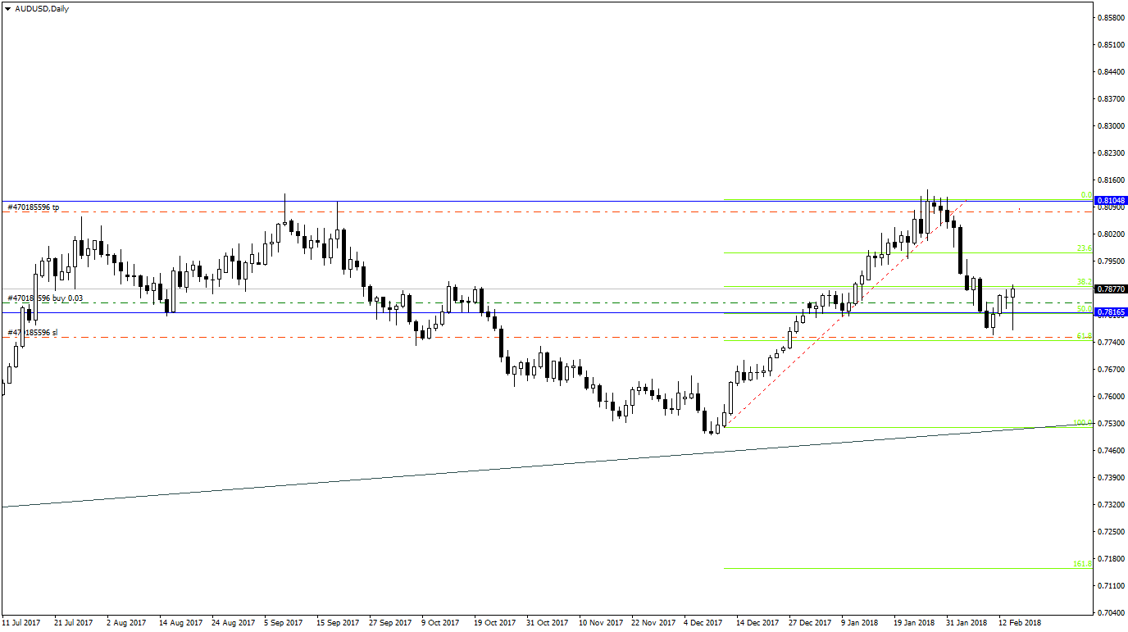Click the 0.79500 price axis value

coord(1110,261)
